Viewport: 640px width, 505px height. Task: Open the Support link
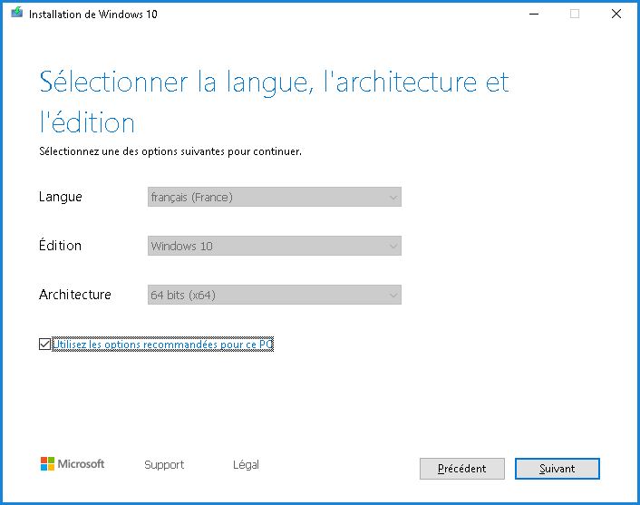(x=164, y=465)
